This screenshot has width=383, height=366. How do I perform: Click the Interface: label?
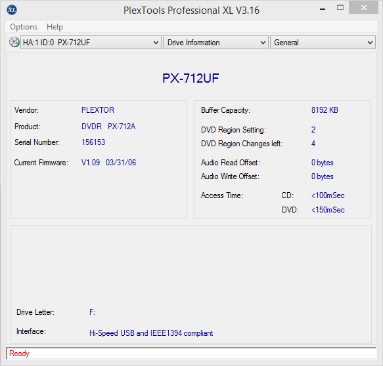pos(31,331)
